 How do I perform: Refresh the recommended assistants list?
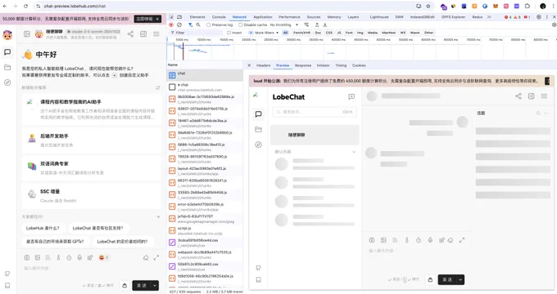(158, 87)
